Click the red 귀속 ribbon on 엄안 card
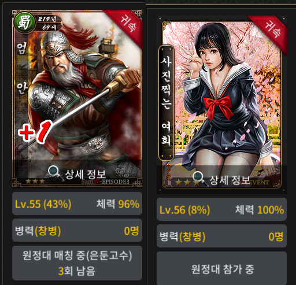Image resolution: width=296 pixels, height=285 pixels. 126,26
